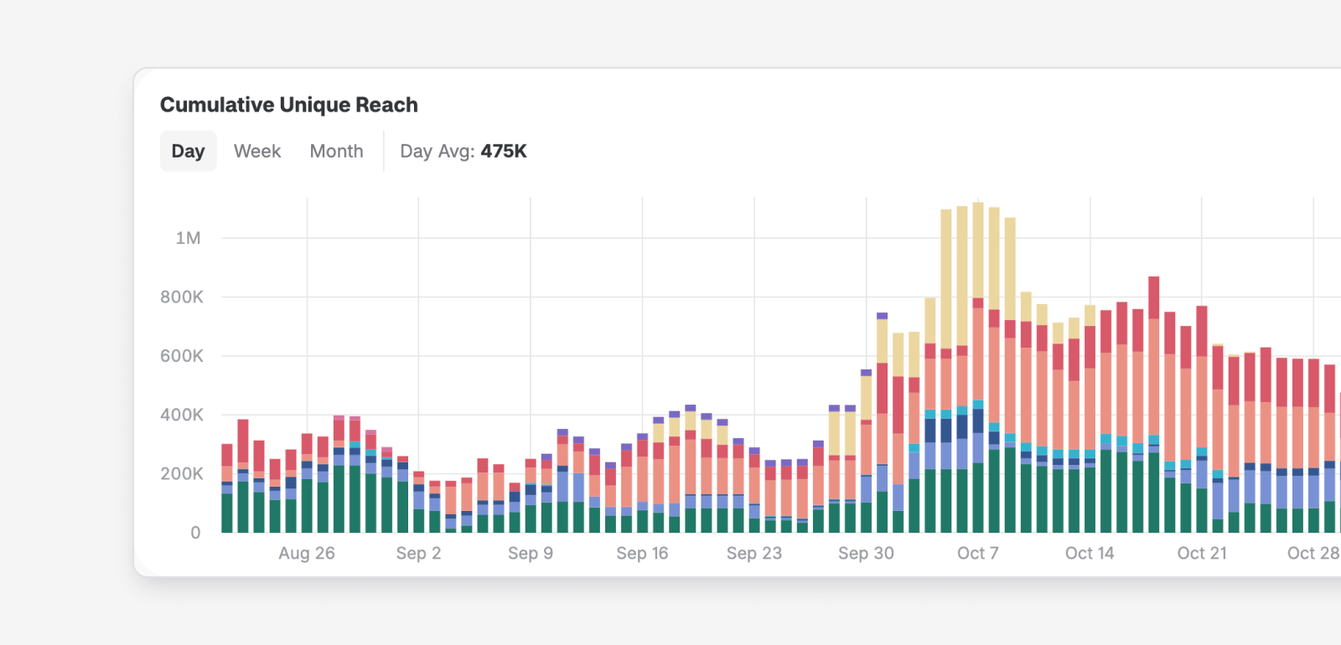This screenshot has width=1341, height=645.
Task: Click the 200K y-axis label
Action: [182, 473]
